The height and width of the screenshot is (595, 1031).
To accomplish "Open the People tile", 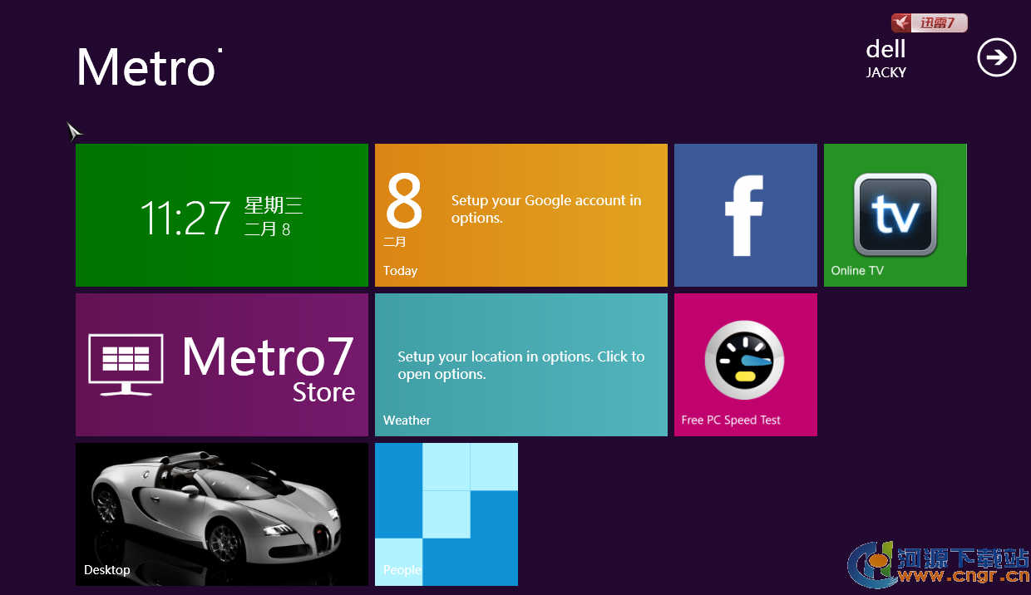I will [x=446, y=514].
